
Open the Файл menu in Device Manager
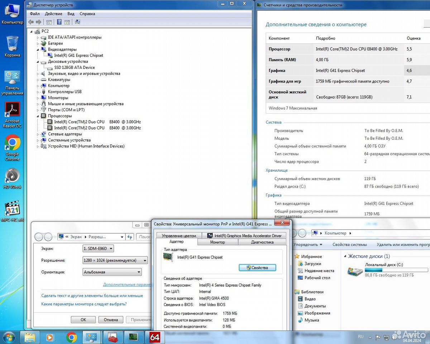pyautogui.click(x=35, y=14)
